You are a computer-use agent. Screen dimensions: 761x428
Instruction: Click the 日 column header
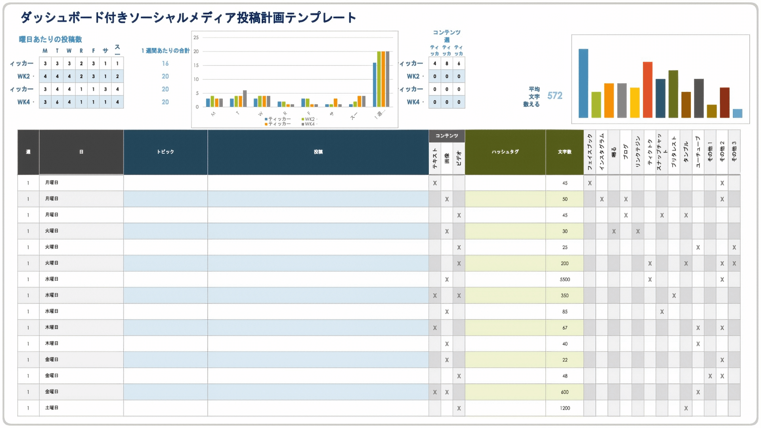click(81, 152)
